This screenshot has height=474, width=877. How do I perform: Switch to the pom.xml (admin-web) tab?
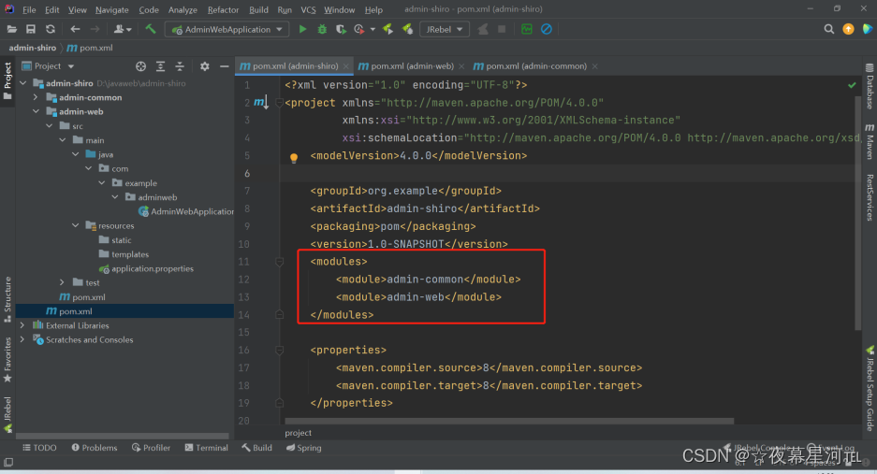tap(411, 66)
